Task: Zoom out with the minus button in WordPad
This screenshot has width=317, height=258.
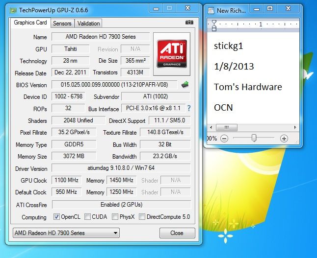Action: click(x=224, y=139)
